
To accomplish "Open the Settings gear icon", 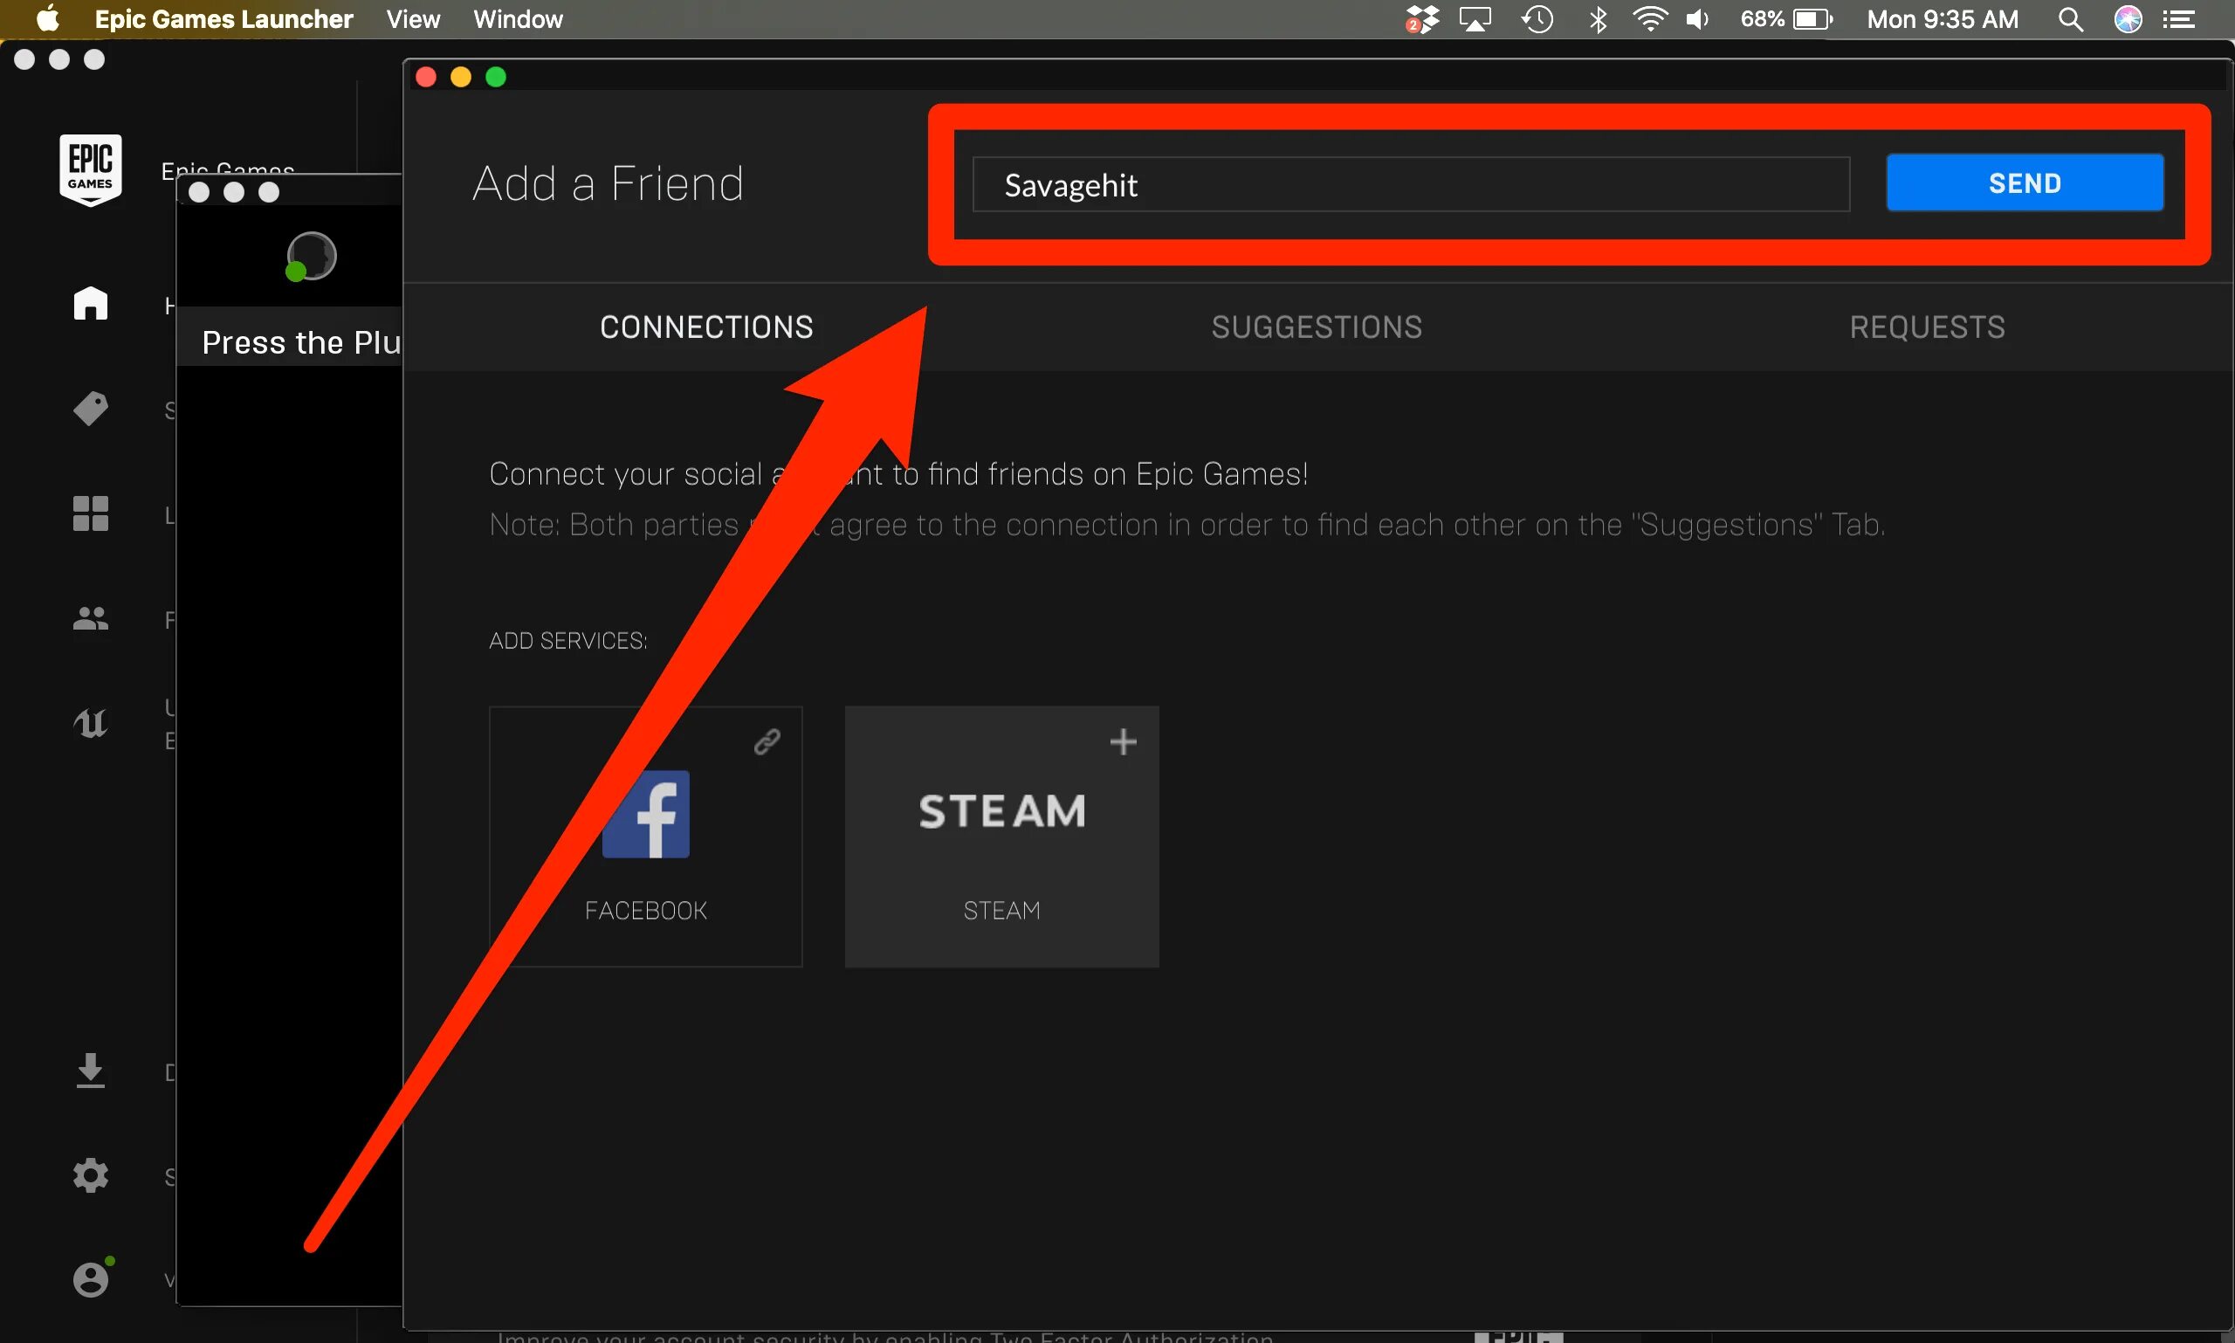I will [x=91, y=1174].
